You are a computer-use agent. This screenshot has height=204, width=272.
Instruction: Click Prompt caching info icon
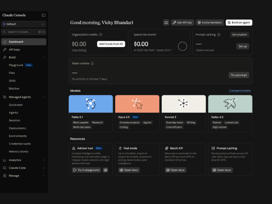219,35
